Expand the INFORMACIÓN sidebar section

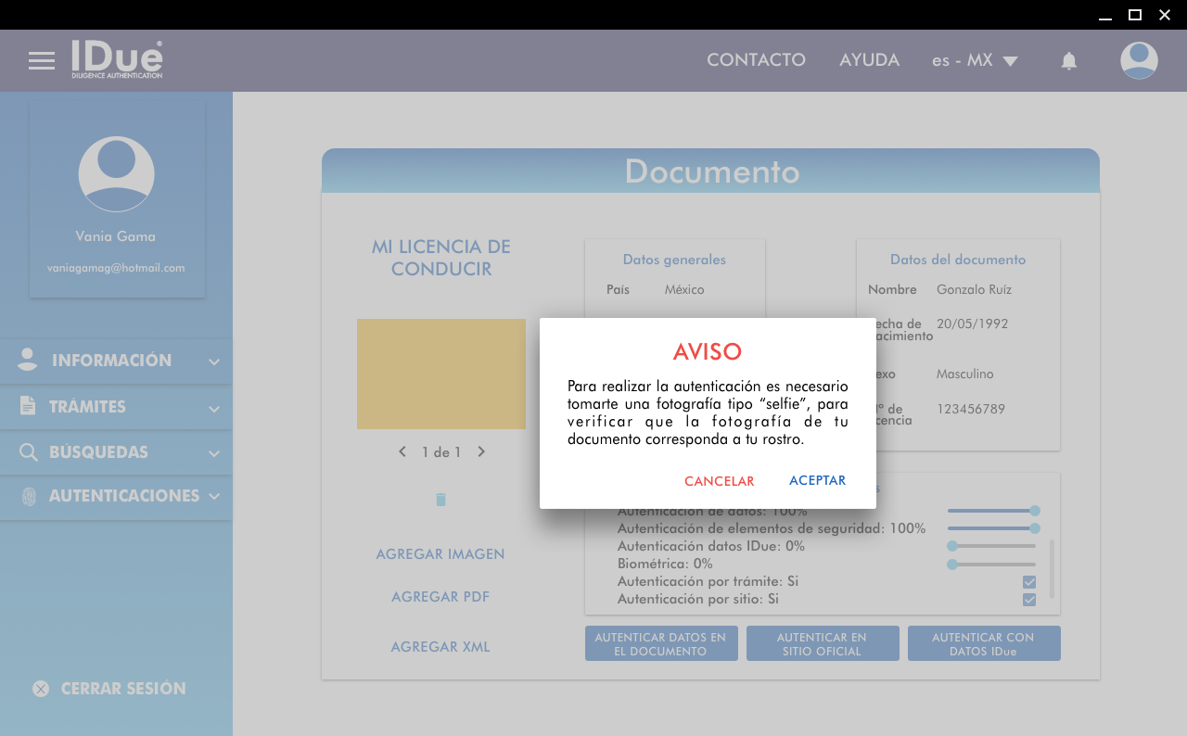tap(116, 361)
